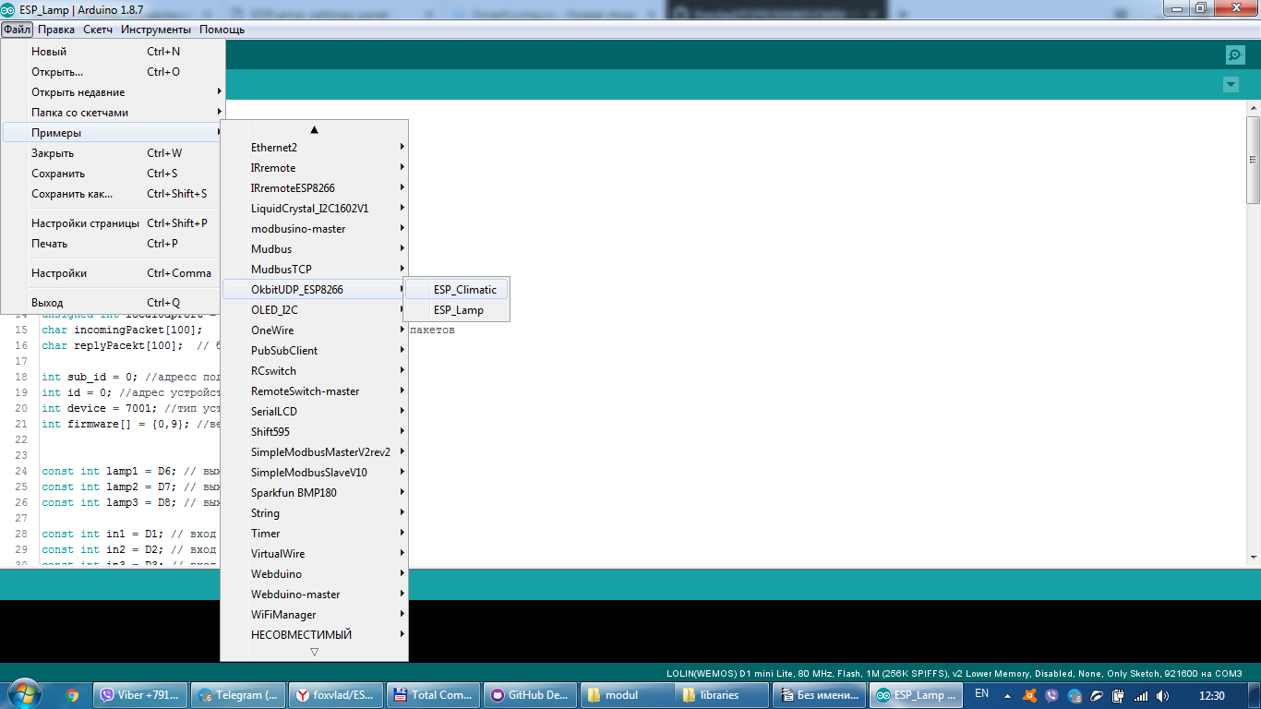
Task: Select the ESP_Lamp Arduino taskbar button
Action: [917, 695]
